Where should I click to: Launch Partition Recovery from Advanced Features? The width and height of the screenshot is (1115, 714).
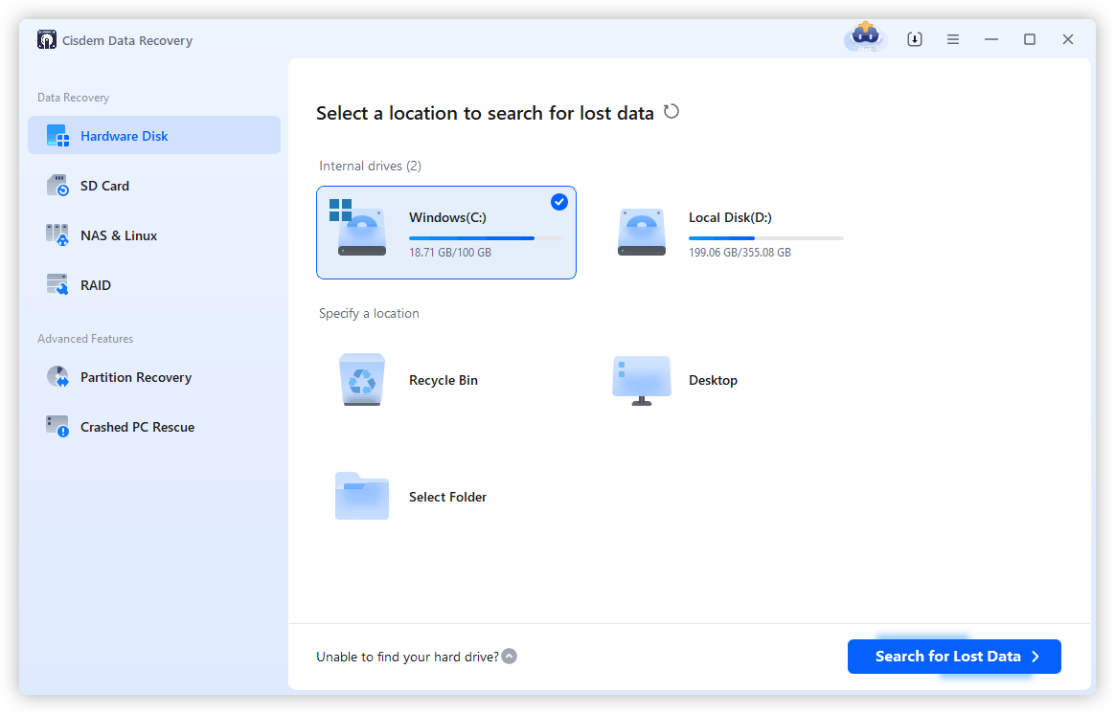click(x=135, y=377)
